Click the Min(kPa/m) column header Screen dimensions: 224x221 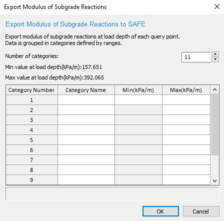[138, 90]
